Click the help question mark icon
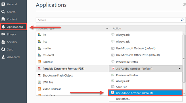This screenshot has width=186, height=103. click(184, 4)
